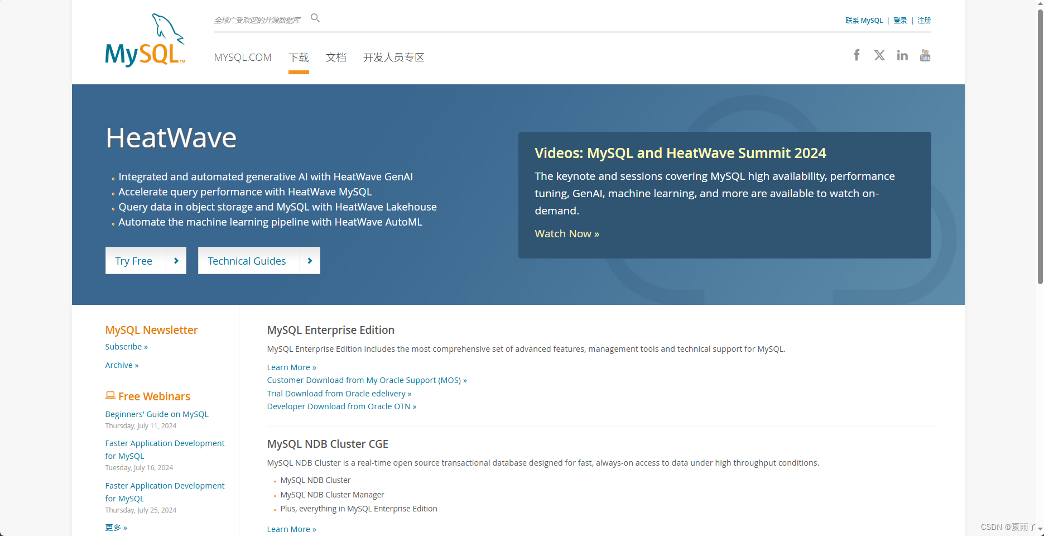Screen dimensions: 1044x536
Task: Open the MYSQL.COM navigation tab
Action: tap(243, 58)
